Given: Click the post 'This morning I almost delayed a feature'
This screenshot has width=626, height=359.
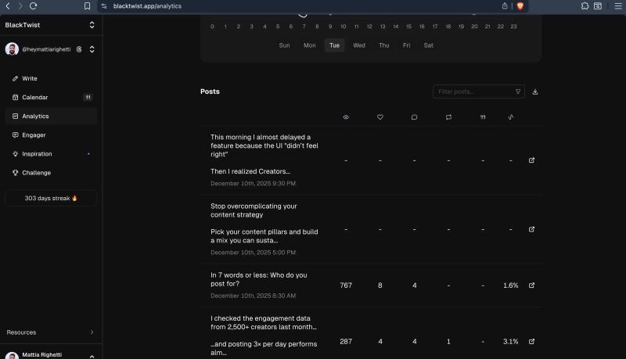Looking at the screenshot, I should pyautogui.click(x=264, y=154).
